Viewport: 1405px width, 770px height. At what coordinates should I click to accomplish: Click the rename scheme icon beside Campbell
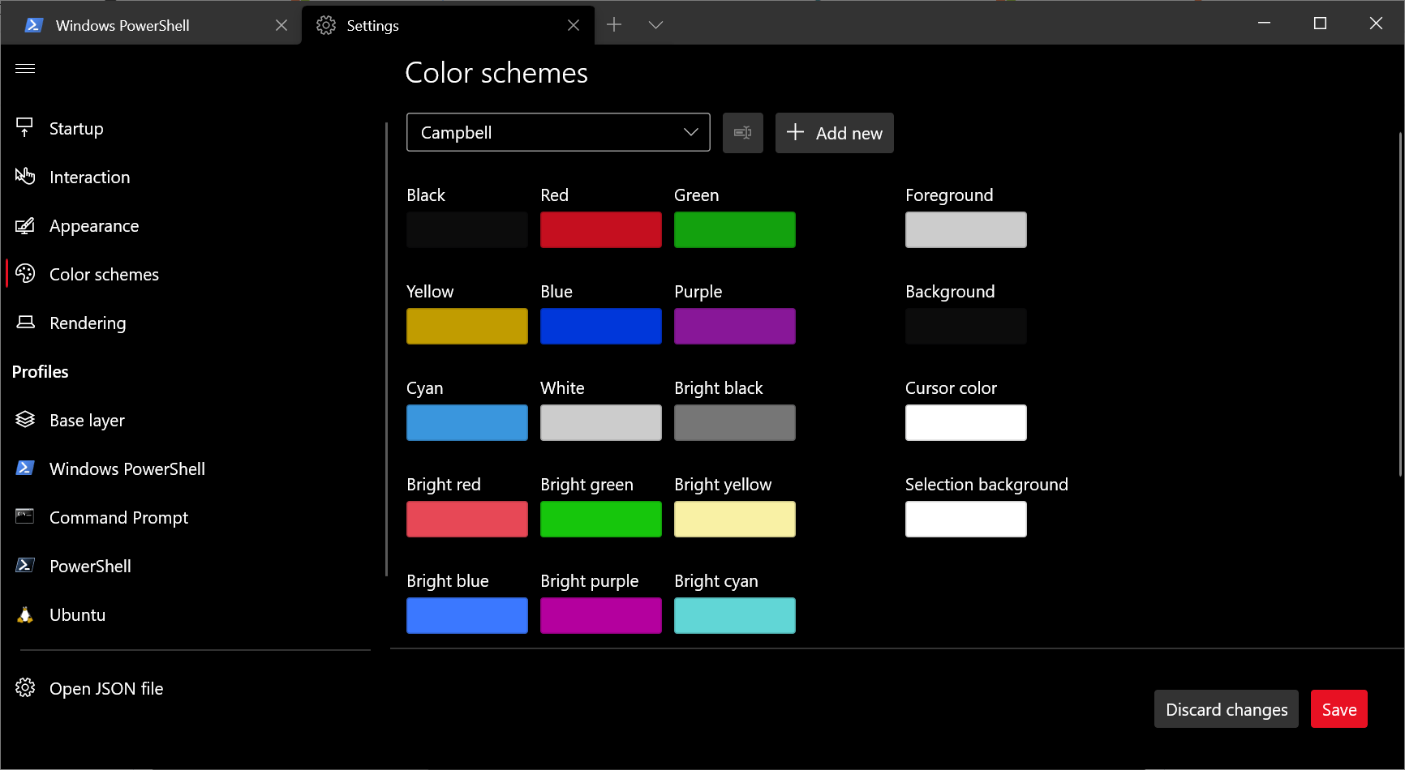click(x=742, y=132)
